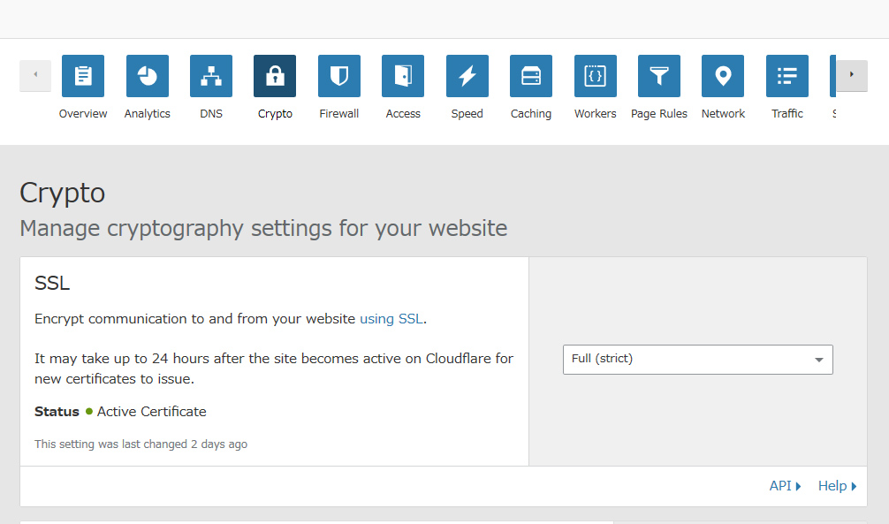Open the Analytics section icon
Screen dimensions: 889x524
point(147,76)
